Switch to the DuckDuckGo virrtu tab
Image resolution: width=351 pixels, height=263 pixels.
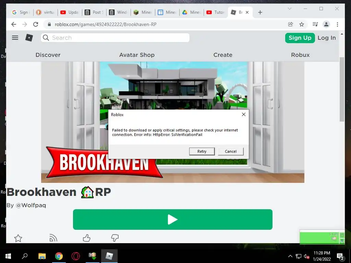pyautogui.click(x=46, y=12)
